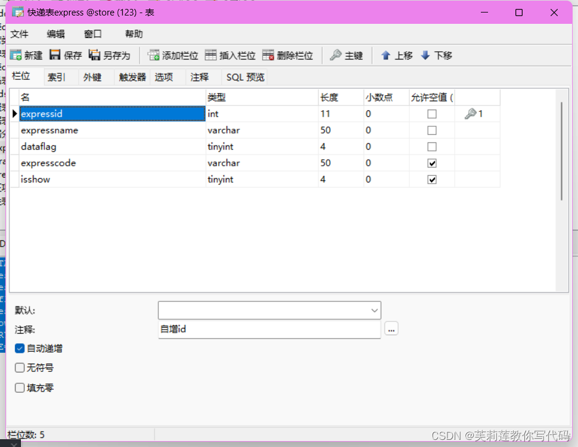Click the length cell 50 for expresscode
The width and height of the screenshot is (578, 447).
(341, 163)
